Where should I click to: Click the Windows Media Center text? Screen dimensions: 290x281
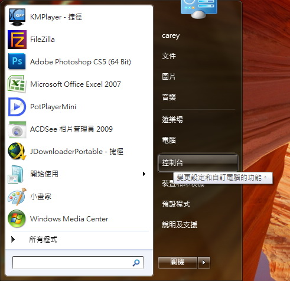click(69, 219)
